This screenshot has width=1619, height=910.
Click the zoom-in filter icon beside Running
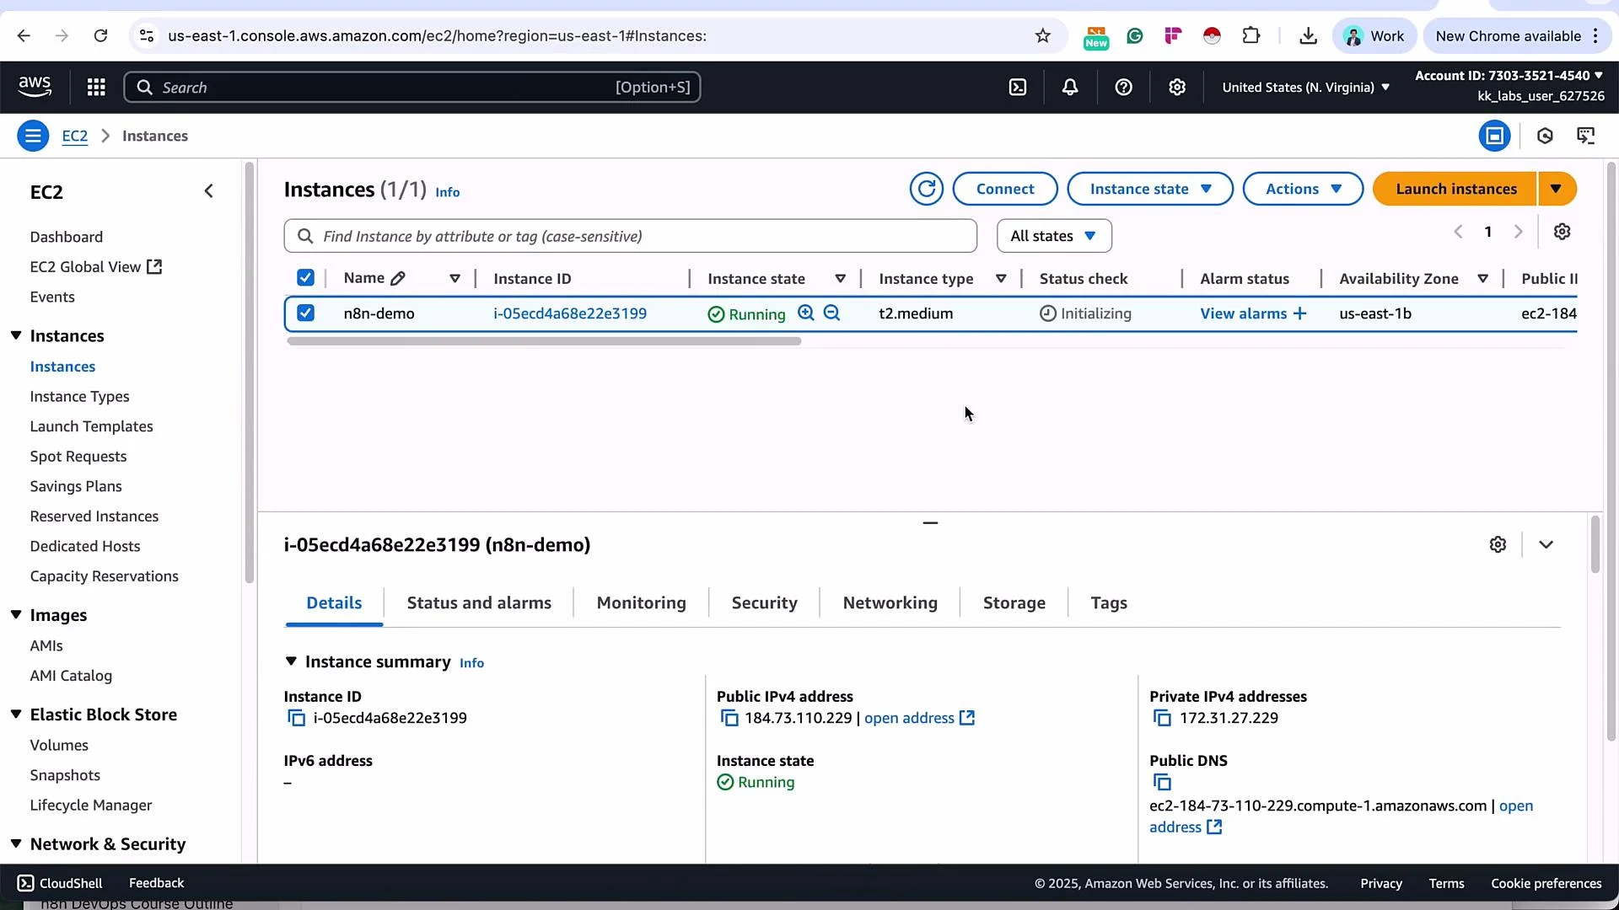click(x=806, y=313)
